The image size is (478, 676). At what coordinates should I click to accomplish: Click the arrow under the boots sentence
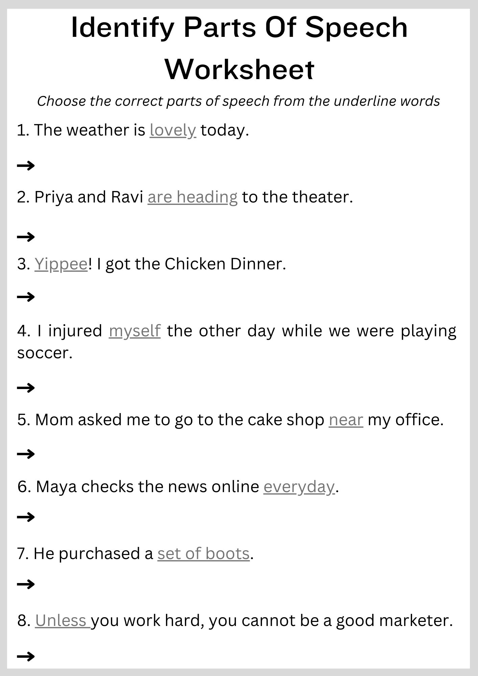(26, 584)
